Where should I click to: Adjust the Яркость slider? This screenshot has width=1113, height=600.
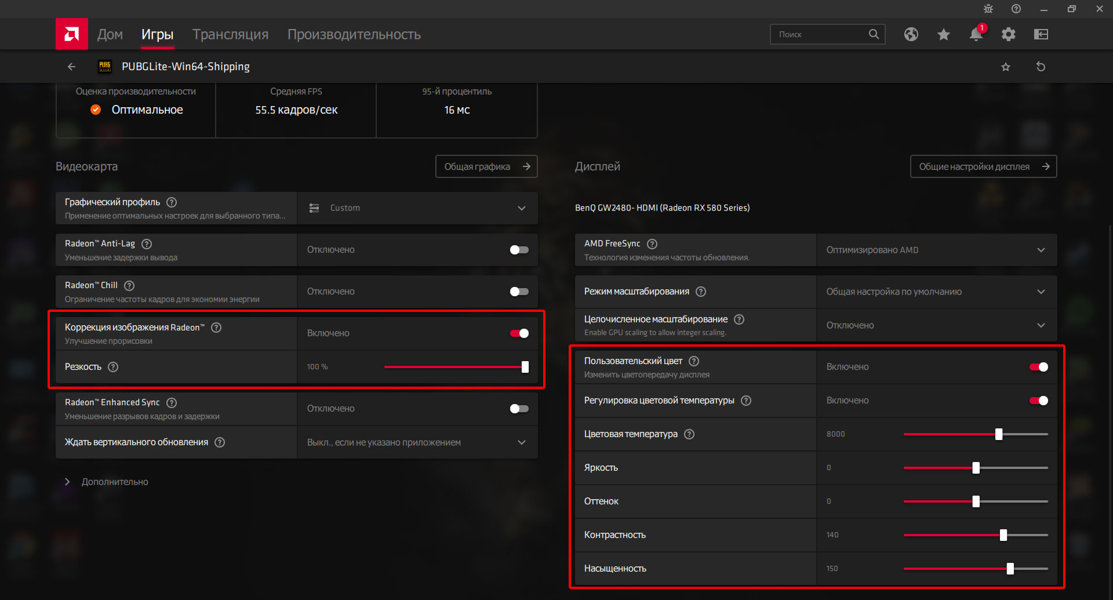976,468
